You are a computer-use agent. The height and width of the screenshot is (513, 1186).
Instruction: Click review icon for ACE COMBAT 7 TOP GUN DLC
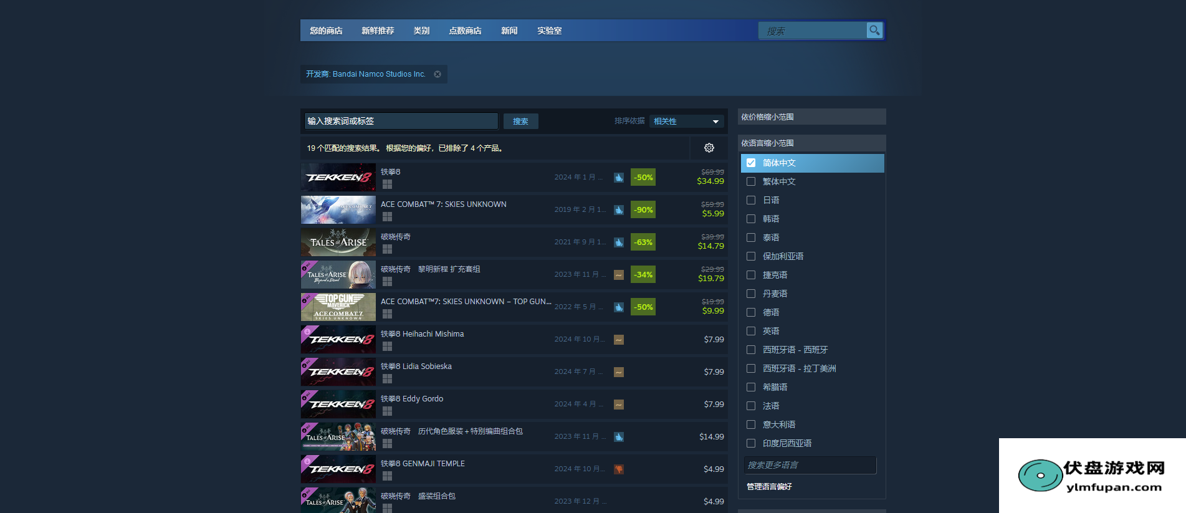pos(619,307)
